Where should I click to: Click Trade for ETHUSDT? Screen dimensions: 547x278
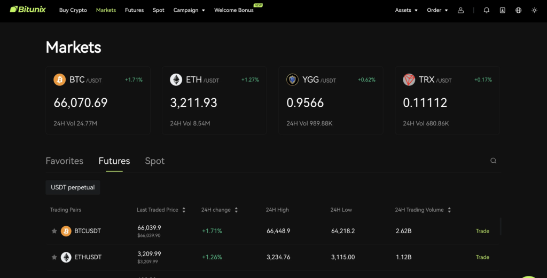(482, 257)
